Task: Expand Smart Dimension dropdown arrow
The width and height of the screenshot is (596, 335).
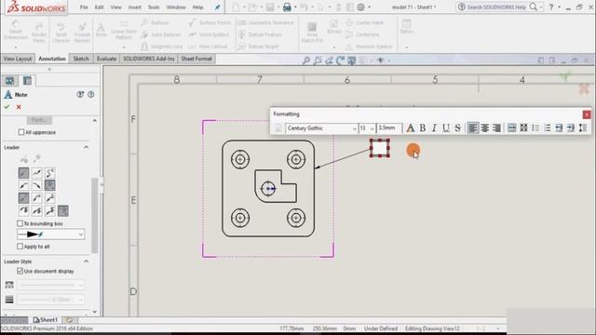Action: point(16,47)
